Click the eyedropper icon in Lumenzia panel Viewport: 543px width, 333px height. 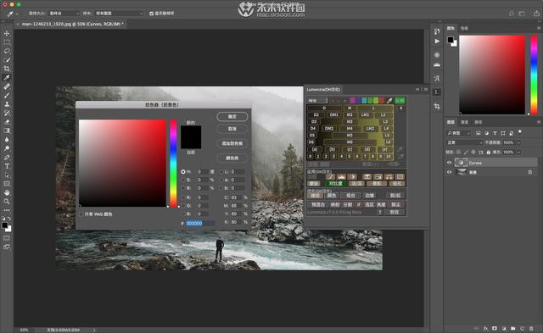tap(389, 101)
